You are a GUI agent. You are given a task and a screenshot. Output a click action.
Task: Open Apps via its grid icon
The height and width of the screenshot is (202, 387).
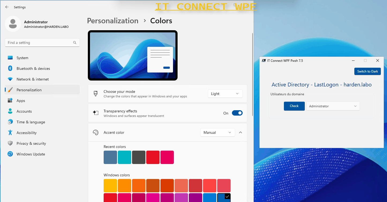(x=10, y=101)
